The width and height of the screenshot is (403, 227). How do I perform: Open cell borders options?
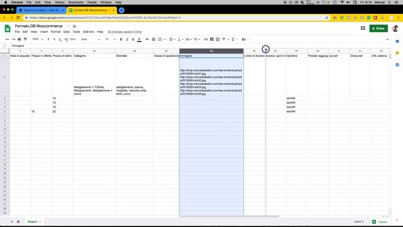tap(154, 39)
